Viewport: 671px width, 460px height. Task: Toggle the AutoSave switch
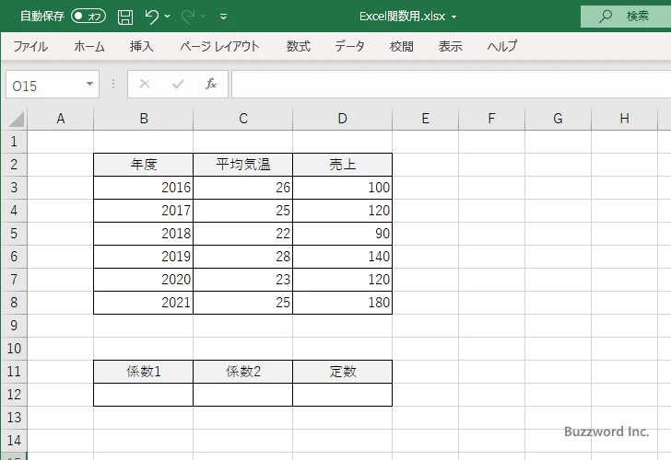[88, 17]
